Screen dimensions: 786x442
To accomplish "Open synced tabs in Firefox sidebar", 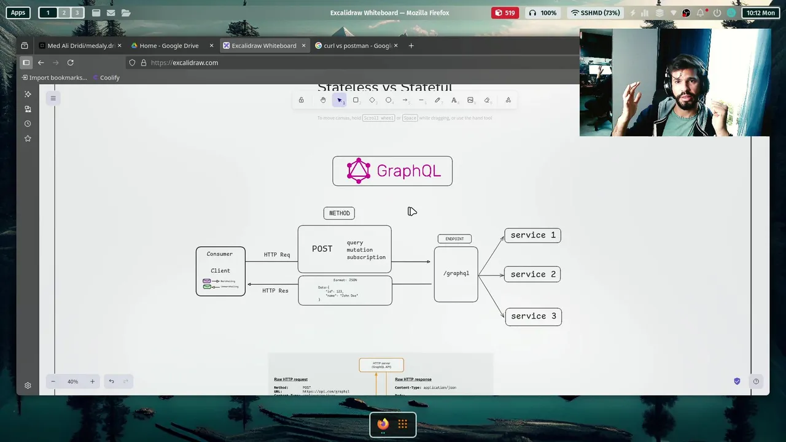I will tap(28, 109).
